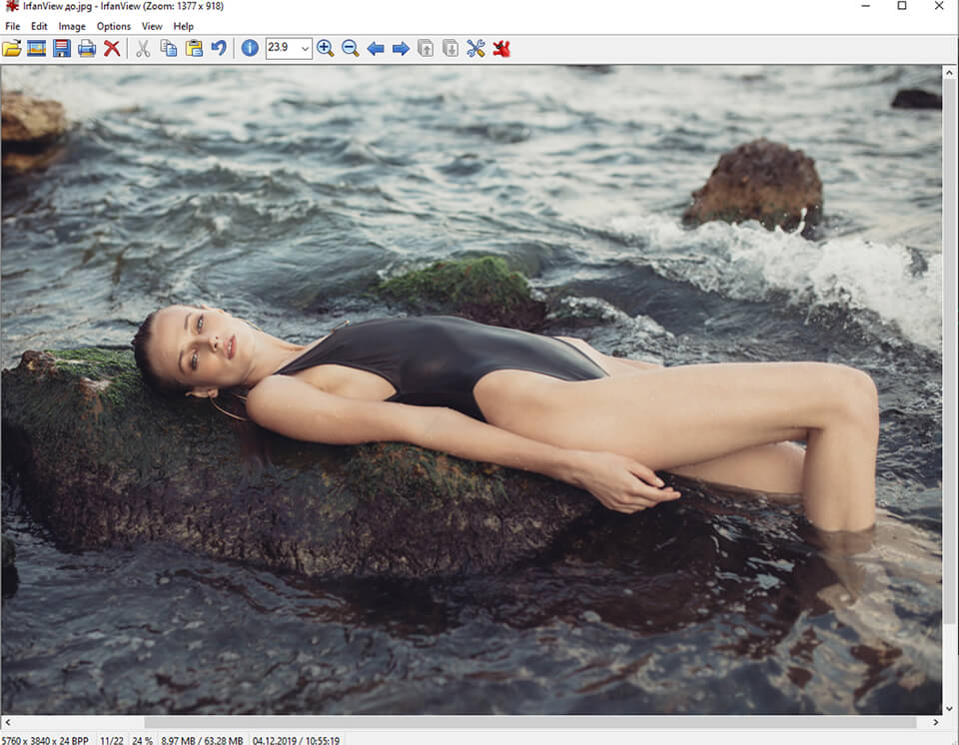
Task: Print the image using the printer icon
Action: [x=87, y=48]
